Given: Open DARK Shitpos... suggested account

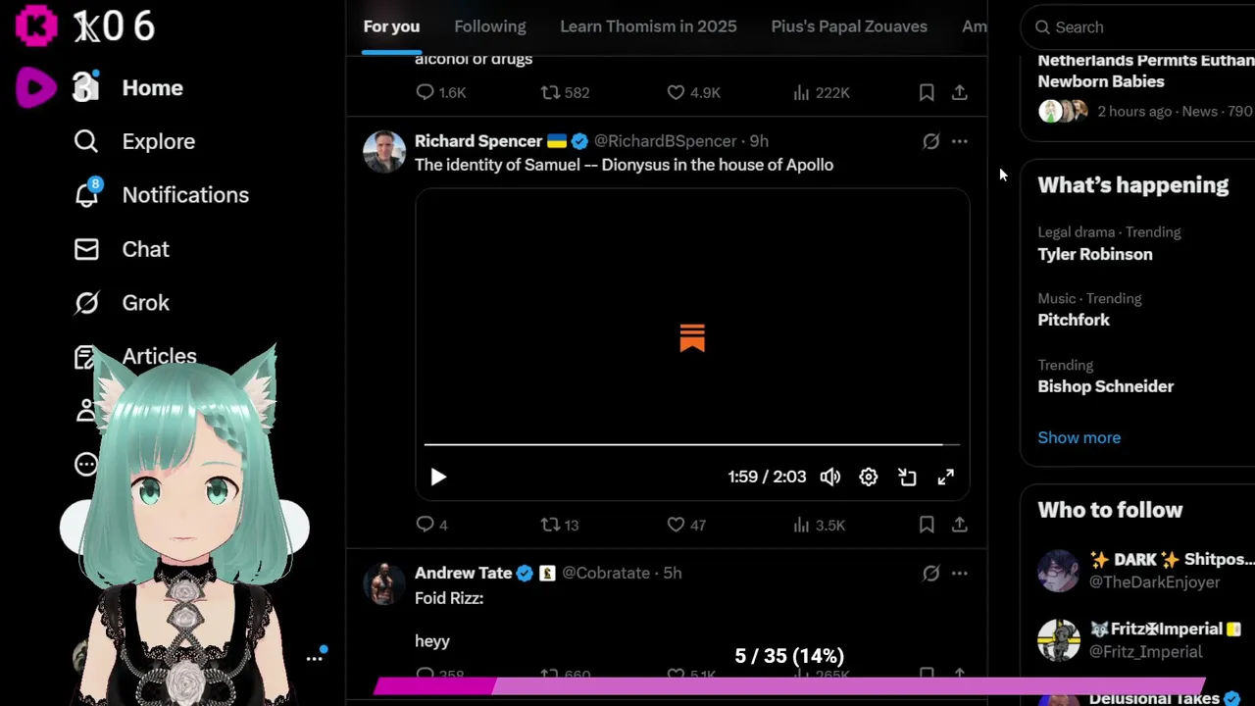Looking at the screenshot, I should coord(1145,571).
